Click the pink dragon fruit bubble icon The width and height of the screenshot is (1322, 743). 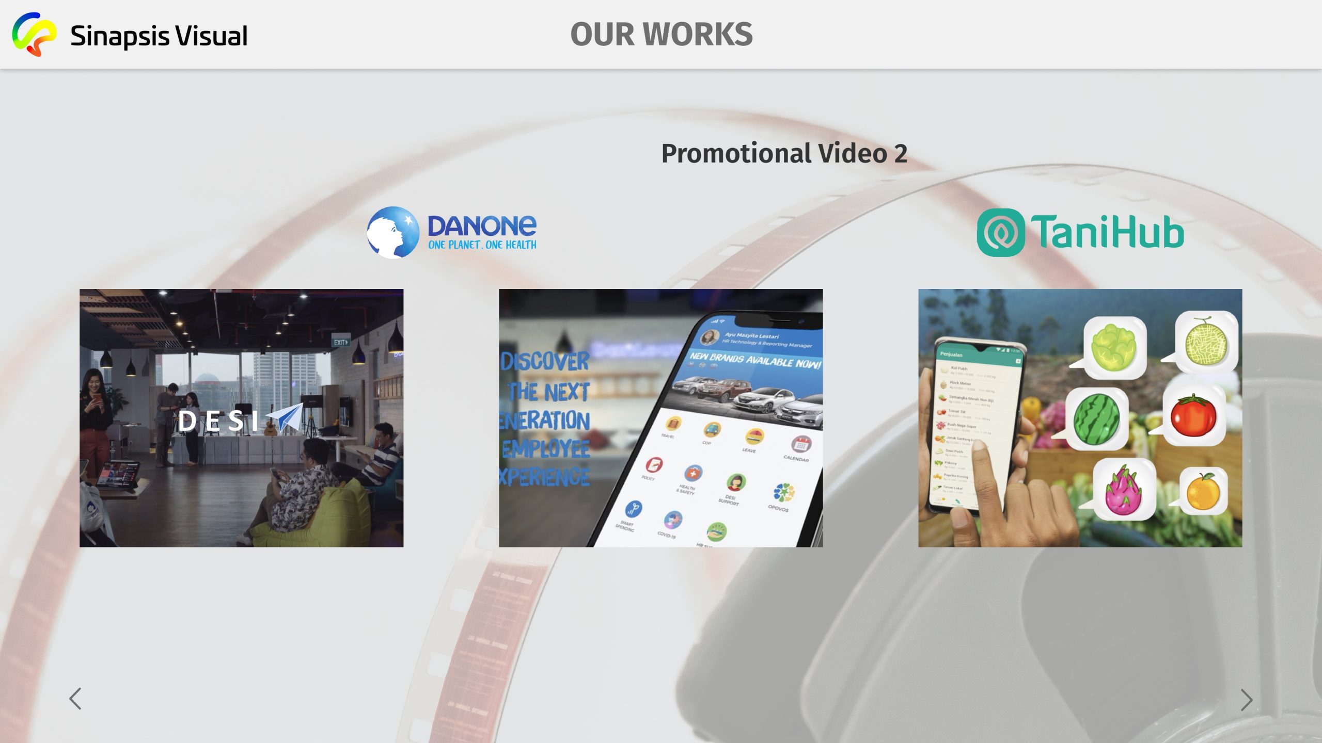coord(1124,490)
